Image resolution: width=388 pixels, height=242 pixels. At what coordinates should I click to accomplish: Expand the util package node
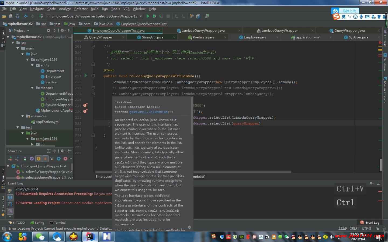click(x=32, y=144)
